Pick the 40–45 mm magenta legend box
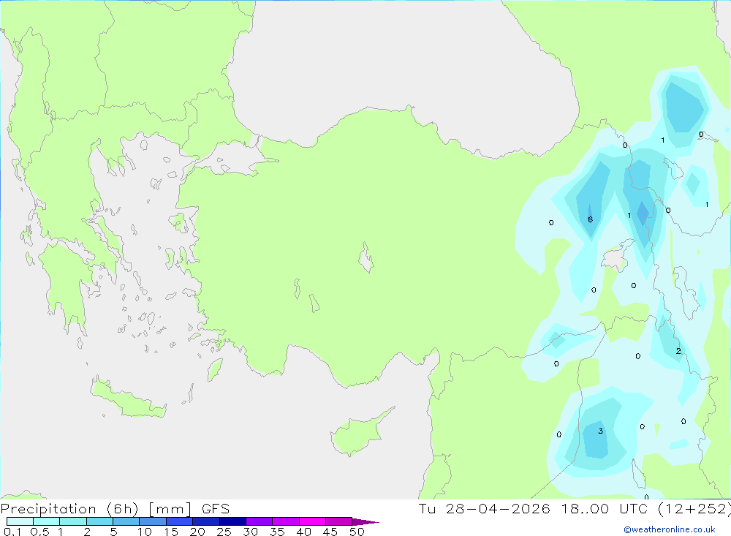The width and height of the screenshot is (731, 536). 312,521
